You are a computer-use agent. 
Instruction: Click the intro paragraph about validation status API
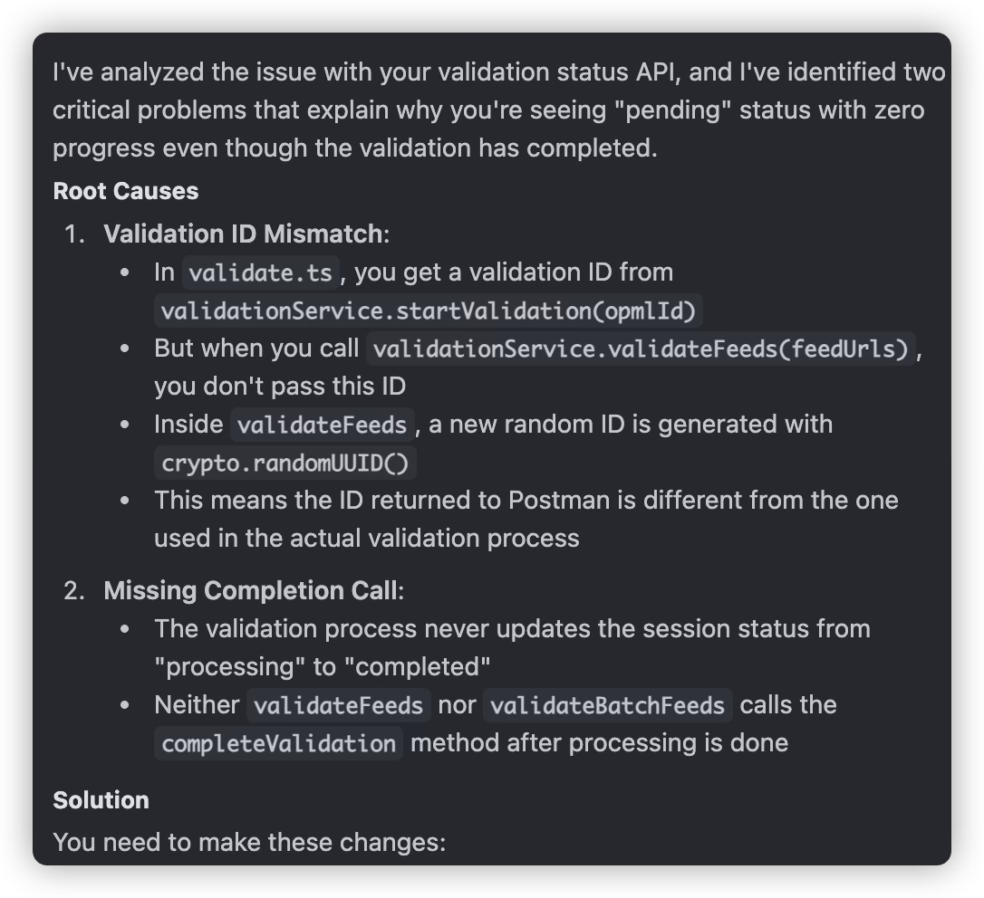(499, 110)
